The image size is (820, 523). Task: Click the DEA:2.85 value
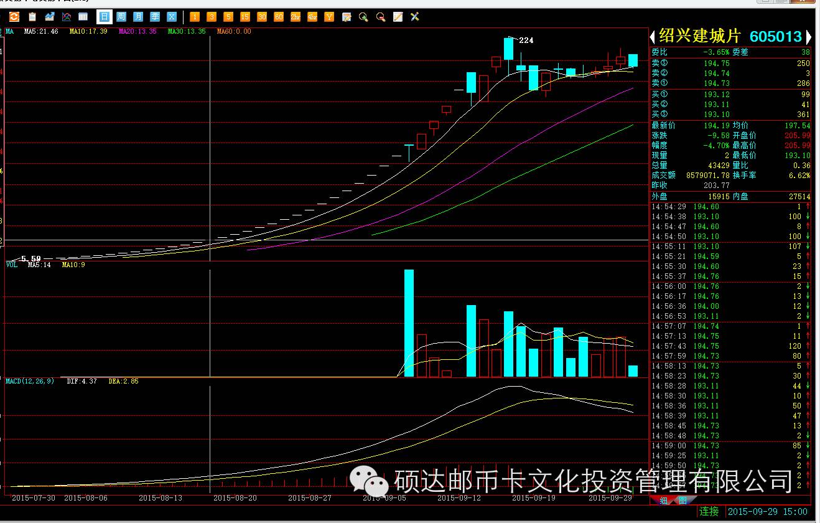[x=124, y=381]
